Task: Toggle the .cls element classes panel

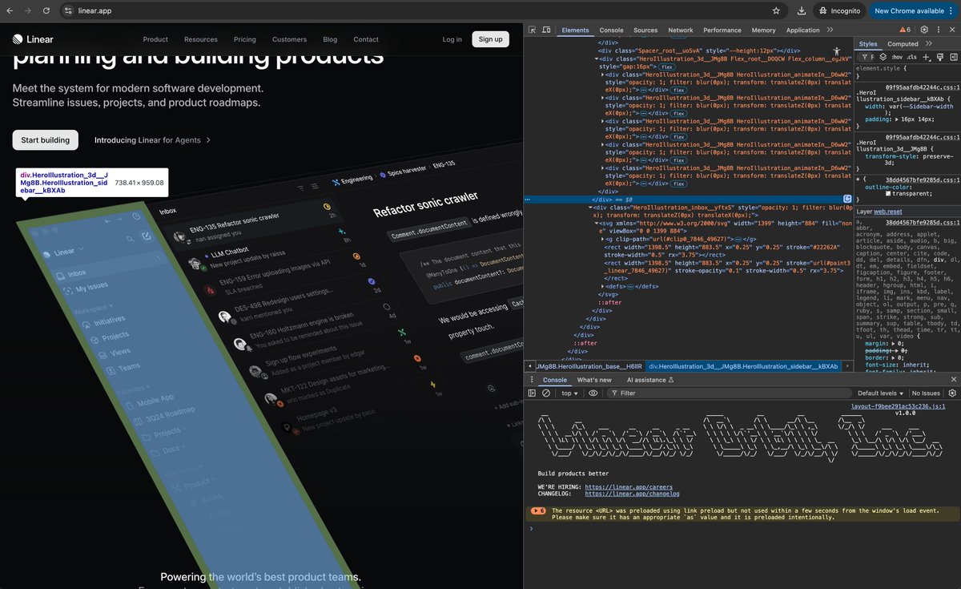Action: 911,57
